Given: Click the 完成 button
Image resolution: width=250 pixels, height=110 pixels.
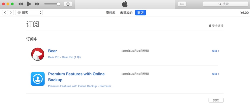Looking at the screenshot, I should (216, 100).
